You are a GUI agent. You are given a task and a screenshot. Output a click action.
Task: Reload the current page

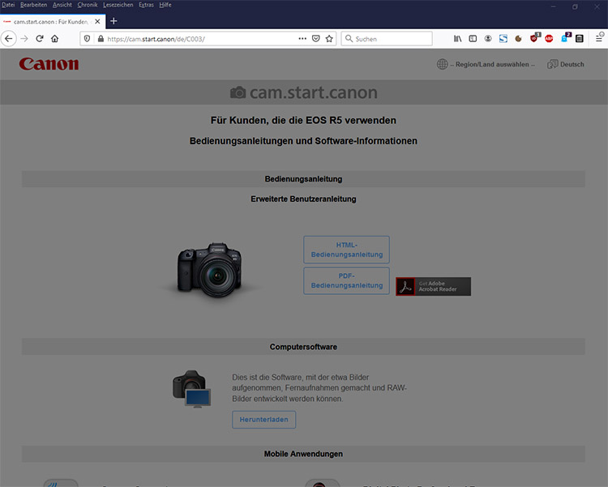coord(39,38)
